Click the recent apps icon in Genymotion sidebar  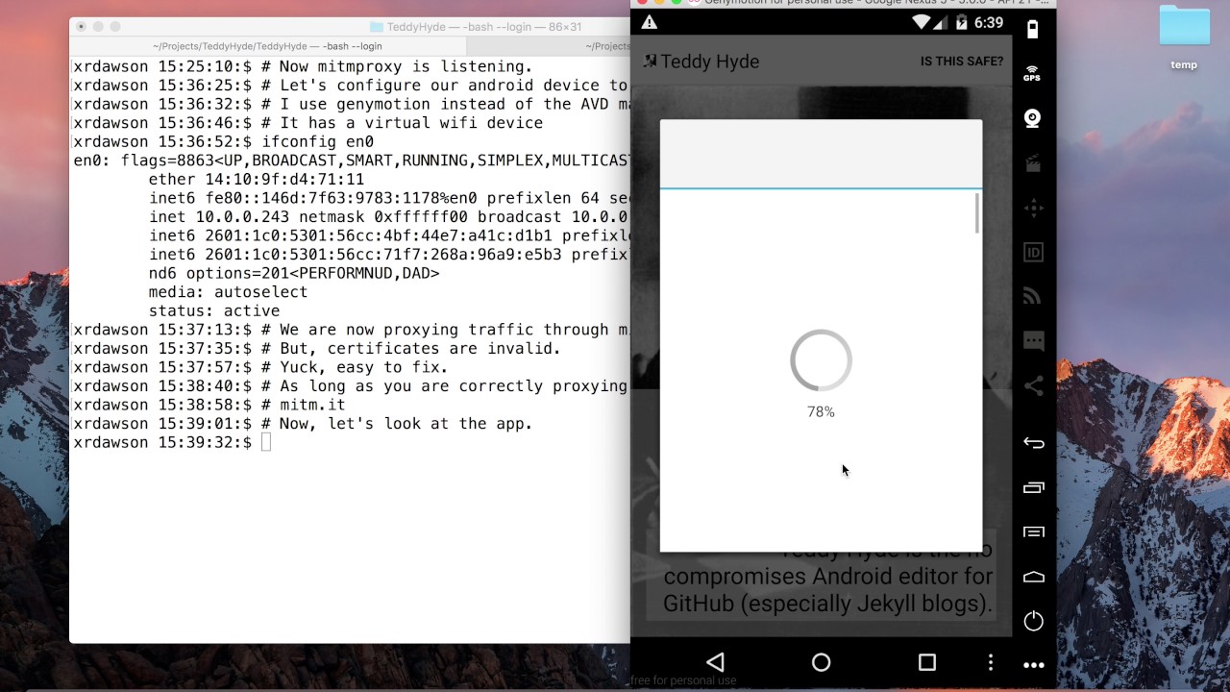click(x=1033, y=487)
